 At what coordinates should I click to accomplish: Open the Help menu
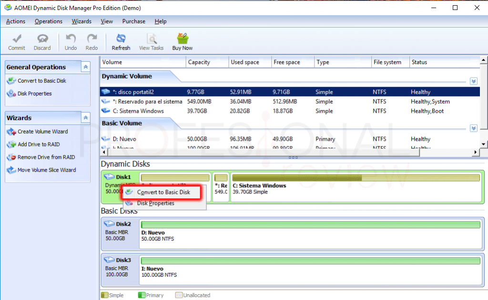click(161, 21)
